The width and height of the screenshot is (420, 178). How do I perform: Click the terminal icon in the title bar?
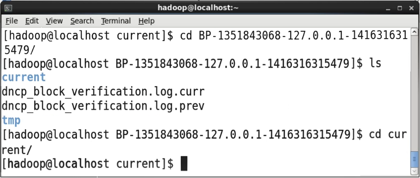(x=8, y=8)
